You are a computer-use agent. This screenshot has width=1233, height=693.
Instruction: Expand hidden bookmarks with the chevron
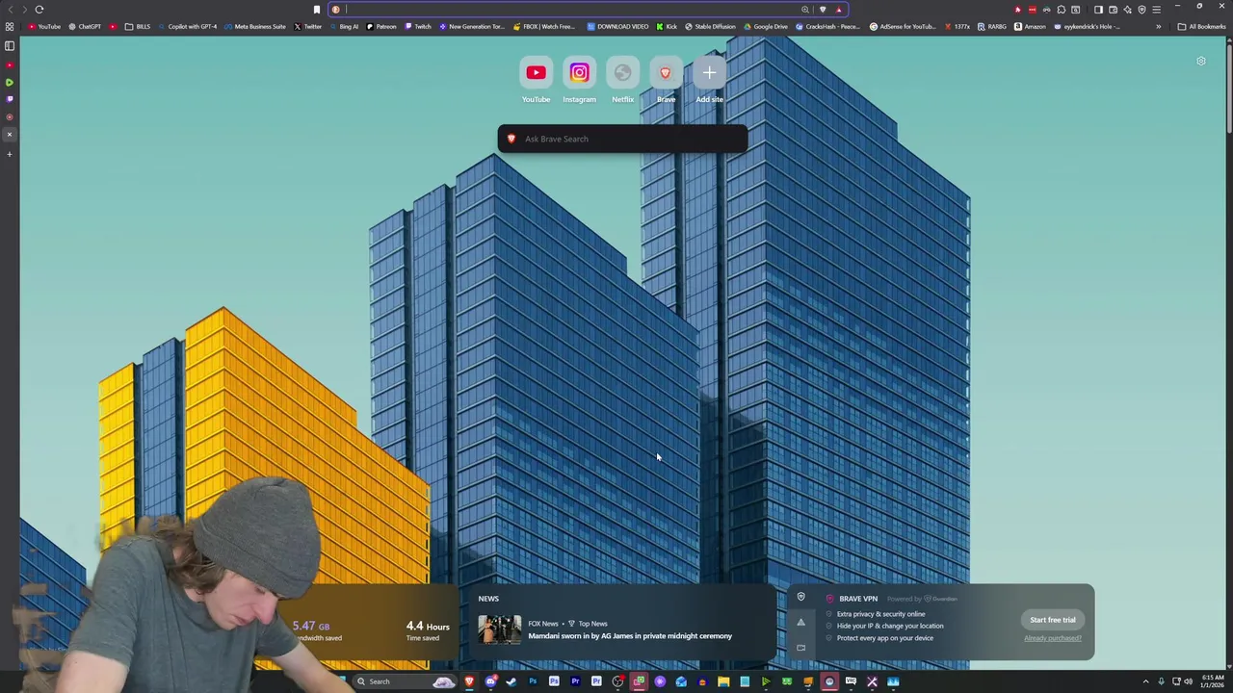point(1159,27)
